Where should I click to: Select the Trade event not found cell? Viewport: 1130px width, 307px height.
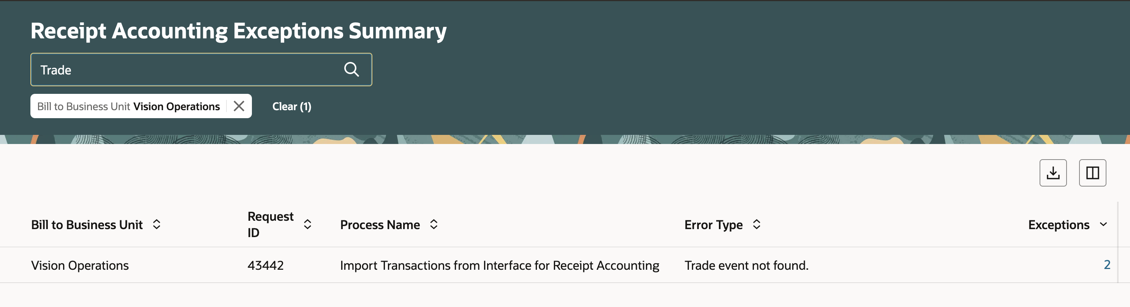point(746,265)
